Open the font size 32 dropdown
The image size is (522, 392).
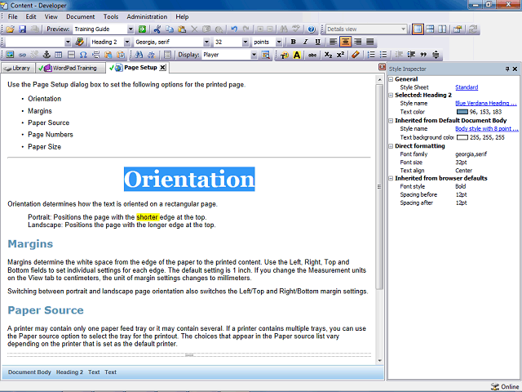246,42
